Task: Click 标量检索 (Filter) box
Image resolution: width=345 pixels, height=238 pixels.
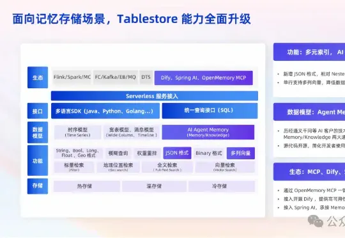Action: click(x=74, y=167)
